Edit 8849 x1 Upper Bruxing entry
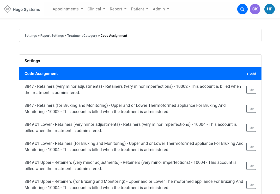This screenshot has width=280, height=194. [251, 185]
